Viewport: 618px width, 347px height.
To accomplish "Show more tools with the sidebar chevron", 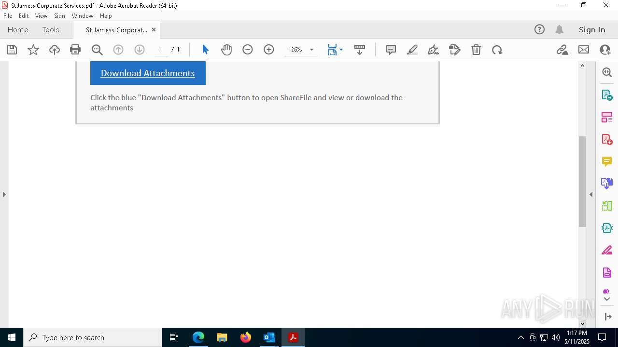I will [x=607, y=299].
